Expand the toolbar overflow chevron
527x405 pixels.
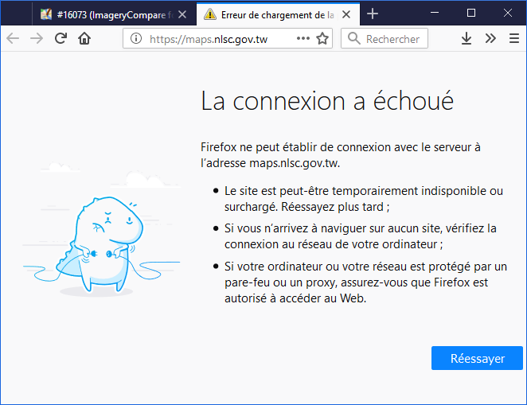click(490, 38)
